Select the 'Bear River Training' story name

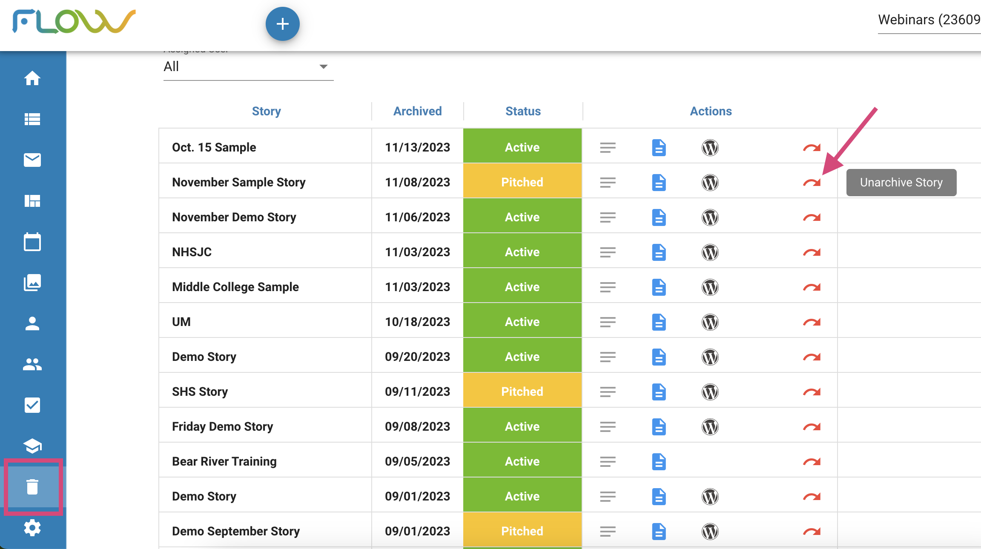click(224, 461)
